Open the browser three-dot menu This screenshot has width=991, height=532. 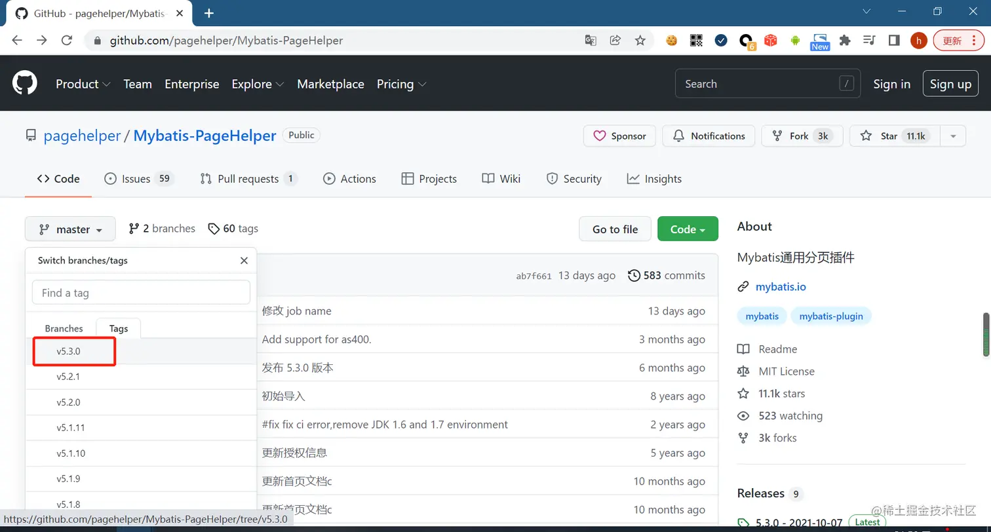974,41
